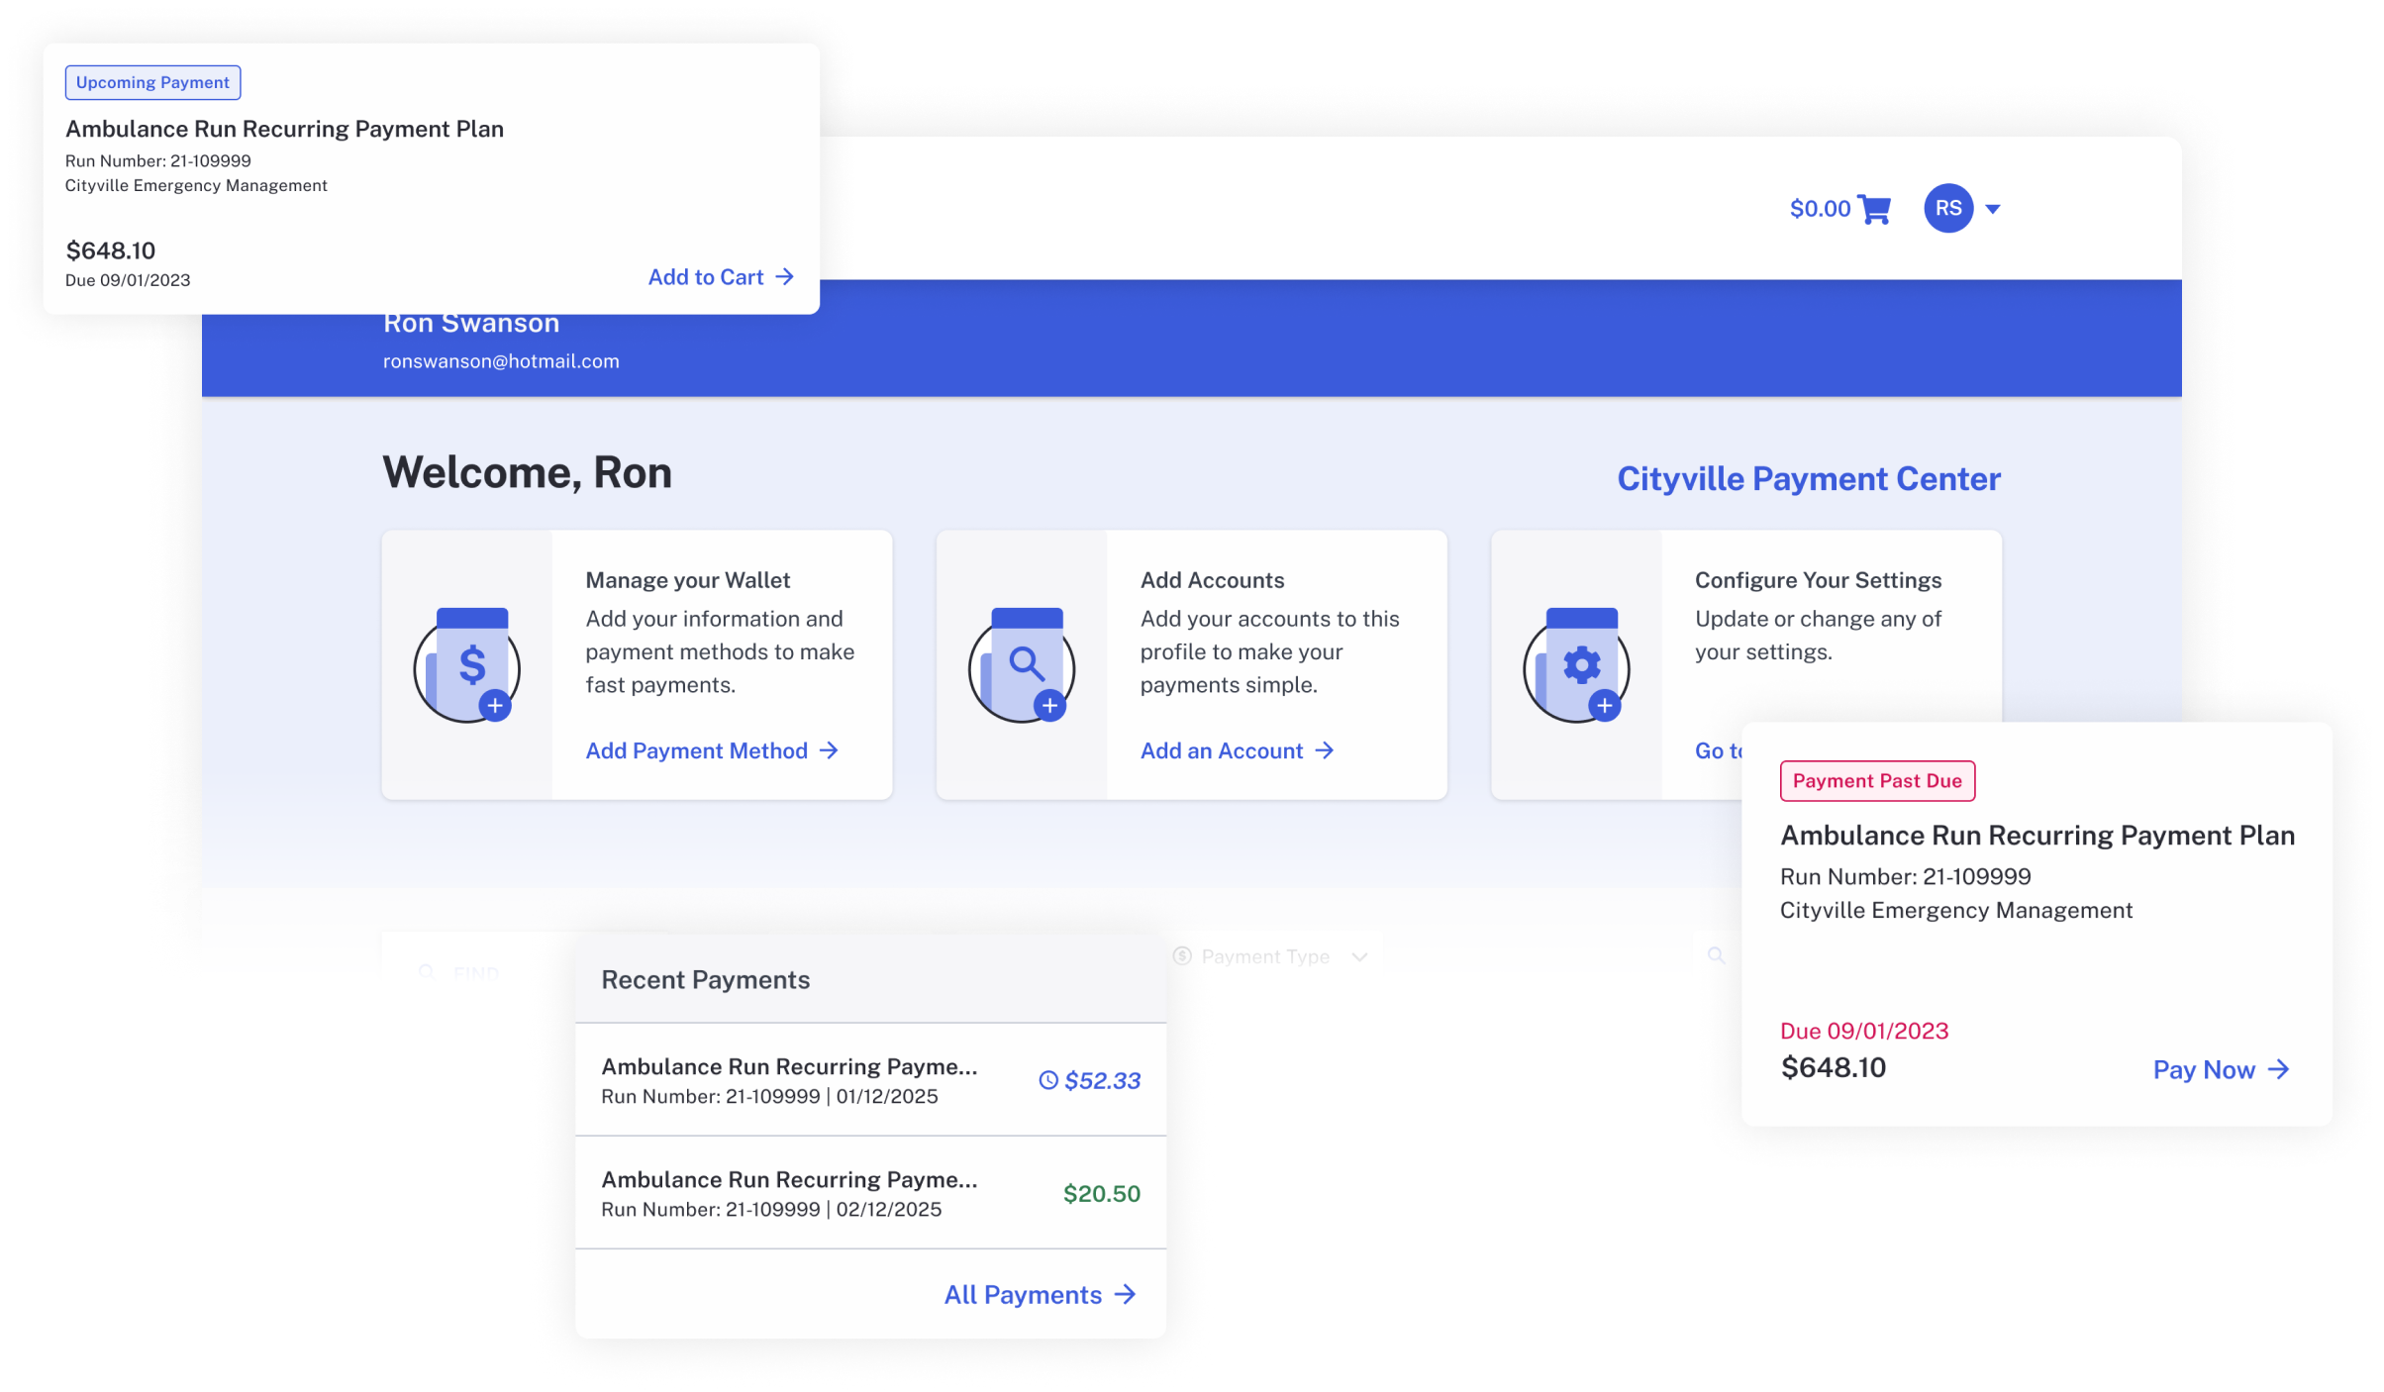This screenshot has height=1392, width=2384.
Task: Click the dollar symbol icon on the Payment Type filter
Action: coord(1180,955)
